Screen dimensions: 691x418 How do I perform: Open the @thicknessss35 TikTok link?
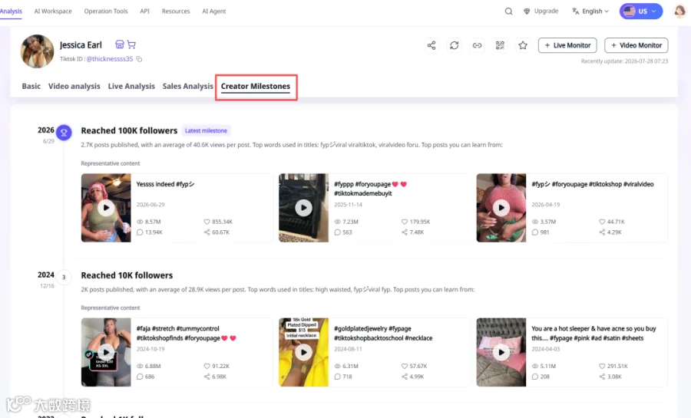click(x=109, y=58)
